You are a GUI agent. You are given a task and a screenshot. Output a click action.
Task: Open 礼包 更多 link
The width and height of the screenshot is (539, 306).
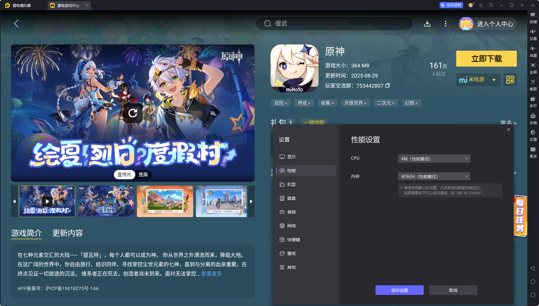click(508, 123)
